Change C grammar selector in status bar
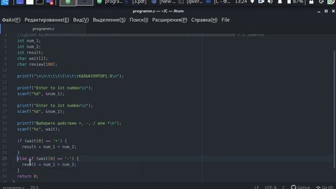Screen dimensions: 336x189 coord(283,187)
